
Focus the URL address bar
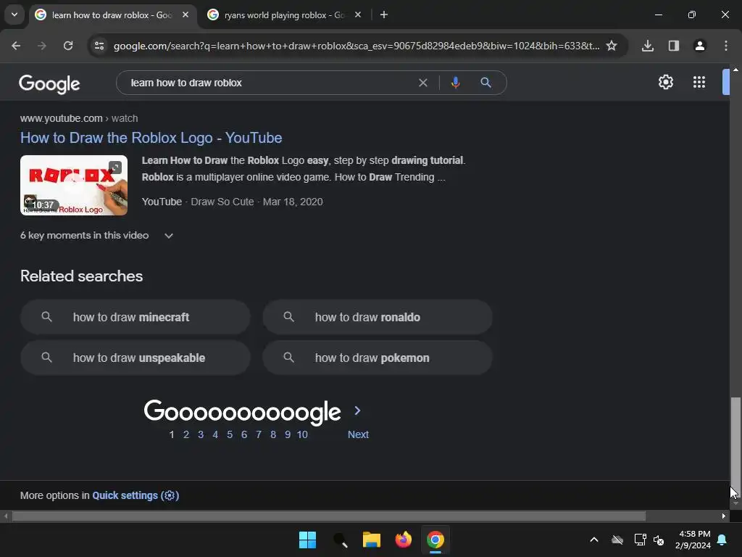[357, 46]
